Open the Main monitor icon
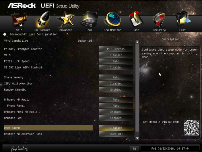Image resolution: width=202 pixels, height=152 pixels. (19, 20)
